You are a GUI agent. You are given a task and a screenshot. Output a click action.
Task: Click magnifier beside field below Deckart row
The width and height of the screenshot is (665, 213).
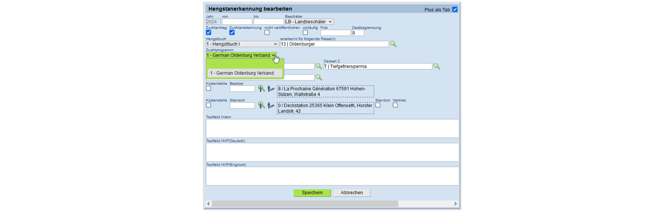point(319,77)
